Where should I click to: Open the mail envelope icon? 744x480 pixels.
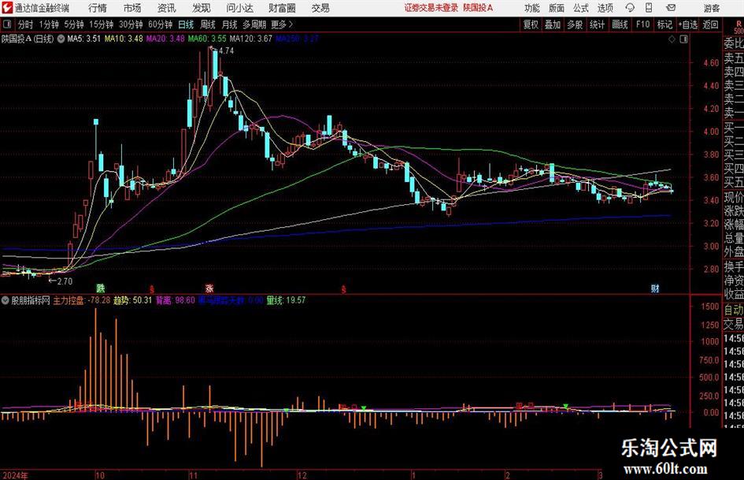(671, 8)
